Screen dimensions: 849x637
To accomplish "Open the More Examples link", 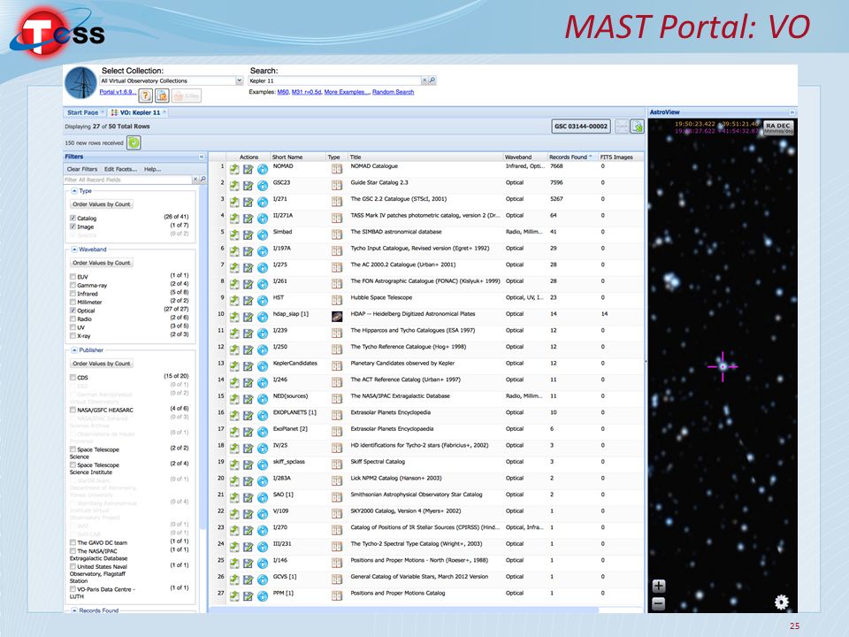I will coord(347,92).
